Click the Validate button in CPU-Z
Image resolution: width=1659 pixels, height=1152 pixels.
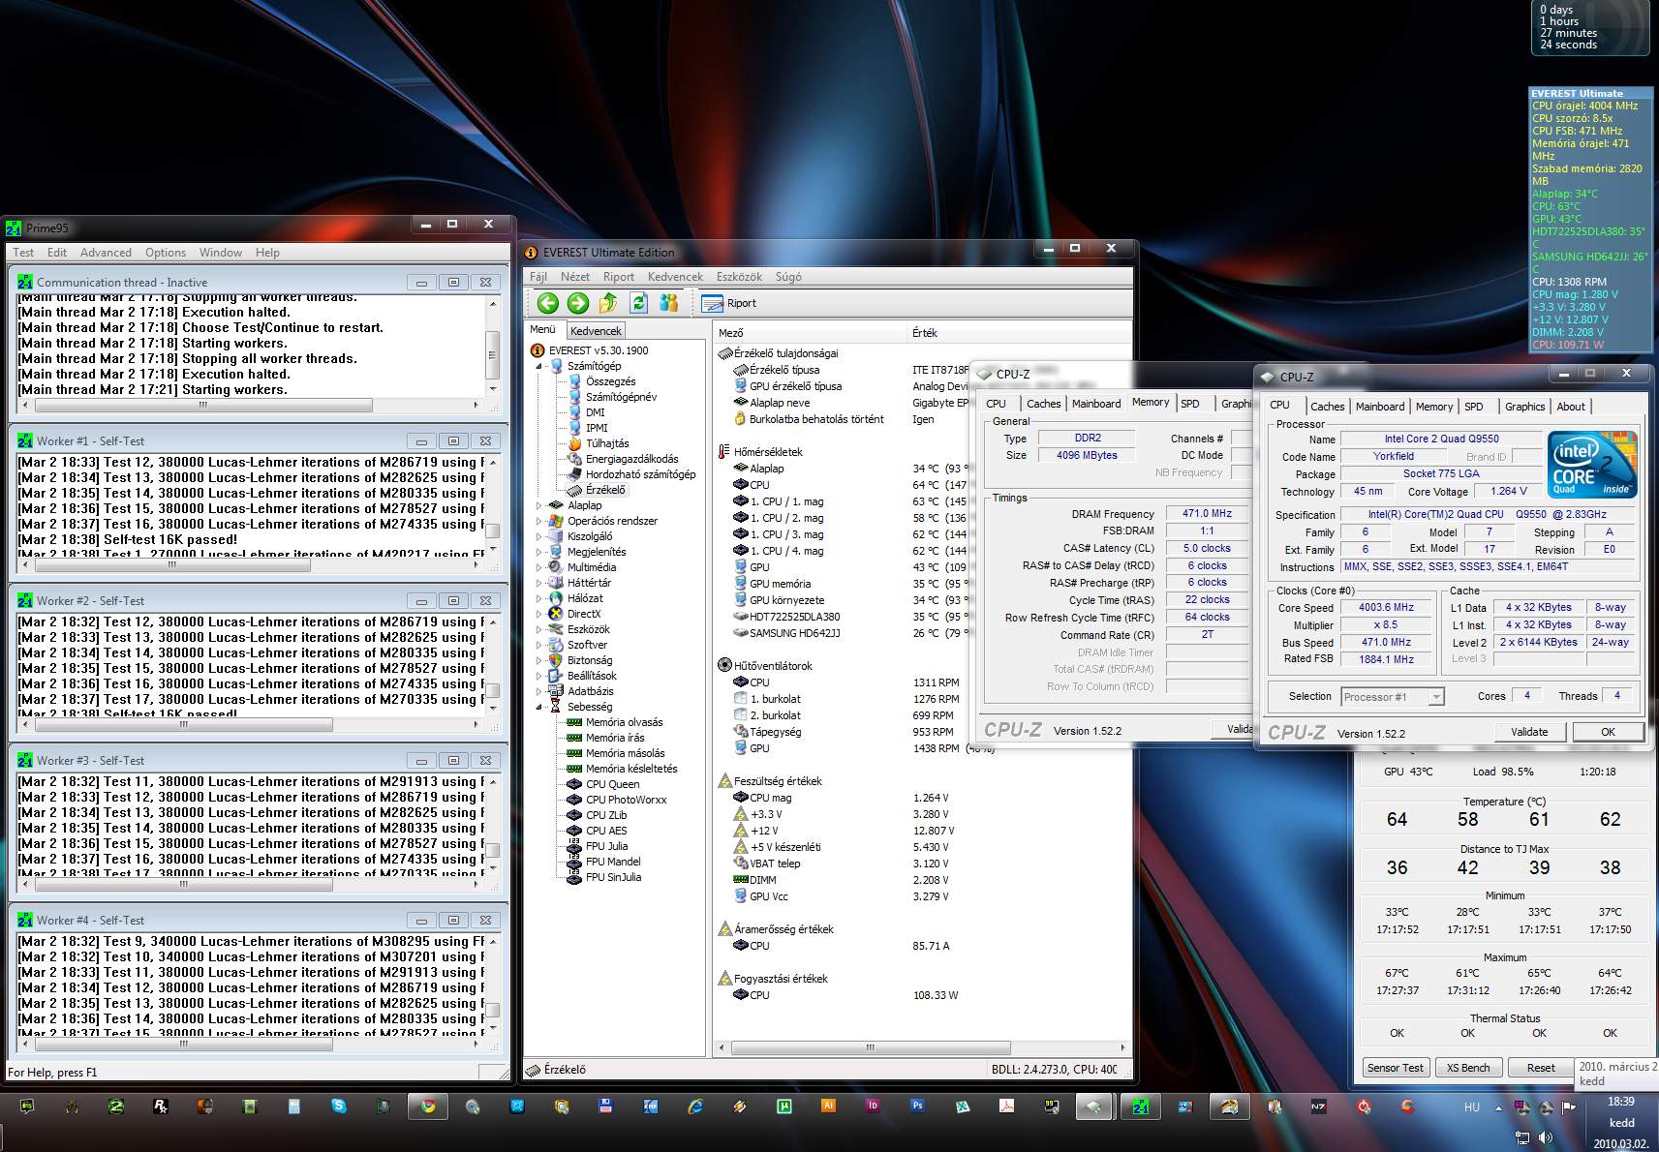[x=1528, y=732]
